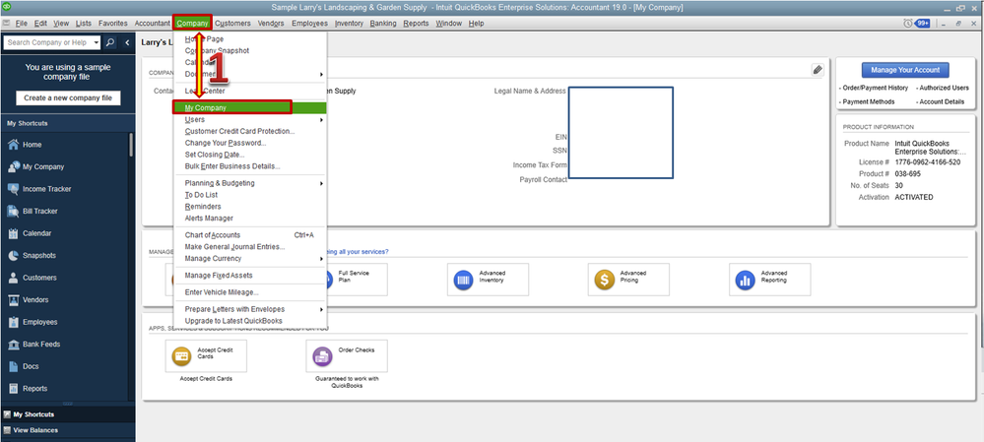This screenshot has height=442, width=984.
Task: Open Docs shortcut in sidebar
Action: [24, 366]
